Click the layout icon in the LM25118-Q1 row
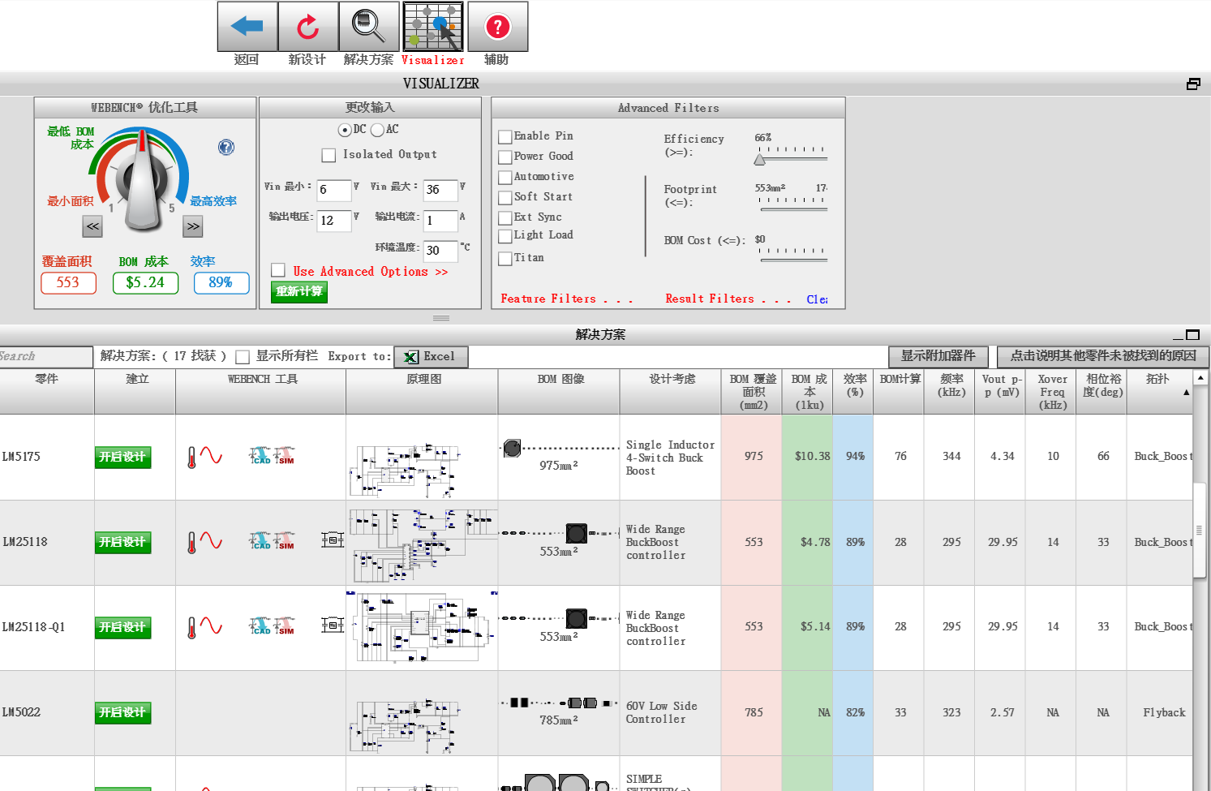The width and height of the screenshot is (1211, 791). (333, 625)
